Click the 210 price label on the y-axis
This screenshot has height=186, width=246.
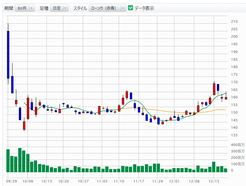[234, 22]
